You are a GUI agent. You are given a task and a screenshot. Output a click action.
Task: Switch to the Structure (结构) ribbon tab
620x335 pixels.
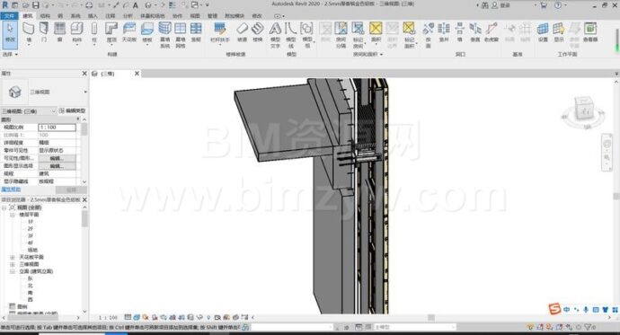[x=45, y=16]
